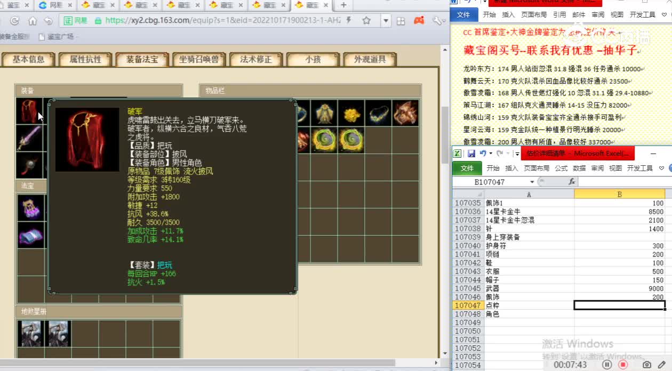The width and height of the screenshot is (672, 371).
Task: Switch to the 坐骑召唤兽 tab
Action: [x=199, y=59]
